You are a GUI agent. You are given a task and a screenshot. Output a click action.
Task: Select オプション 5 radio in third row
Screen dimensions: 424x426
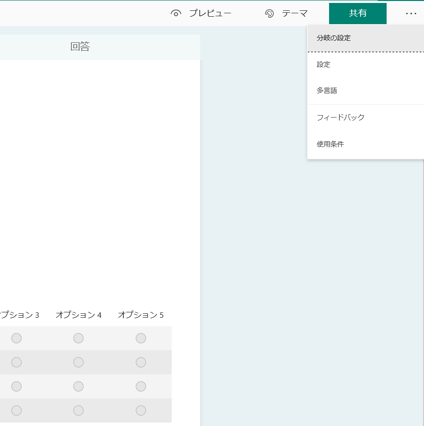tap(141, 386)
